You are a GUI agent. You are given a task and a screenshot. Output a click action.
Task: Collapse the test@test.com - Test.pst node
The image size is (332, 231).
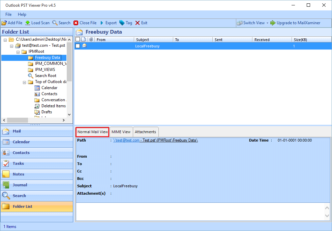click(12, 46)
